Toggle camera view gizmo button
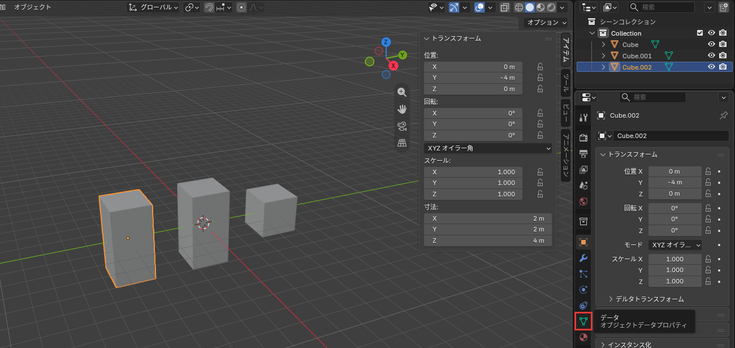 [x=402, y=126]
